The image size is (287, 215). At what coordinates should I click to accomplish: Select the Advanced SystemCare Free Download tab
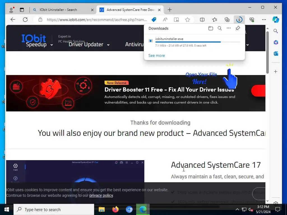point(130,10)
